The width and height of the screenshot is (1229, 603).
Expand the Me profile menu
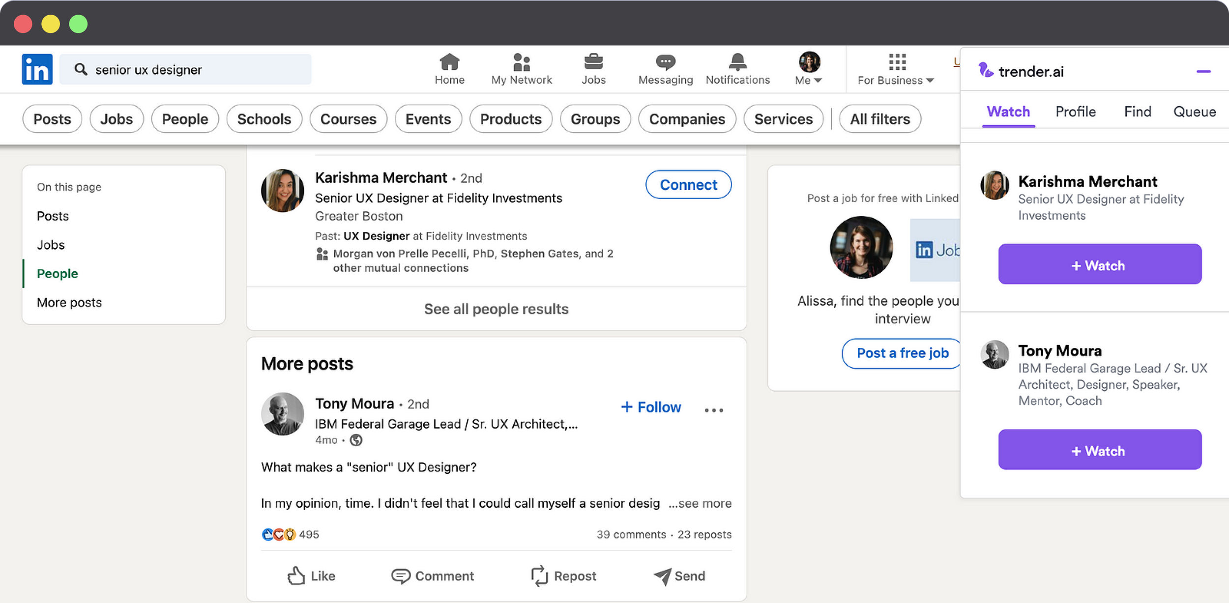809,69
